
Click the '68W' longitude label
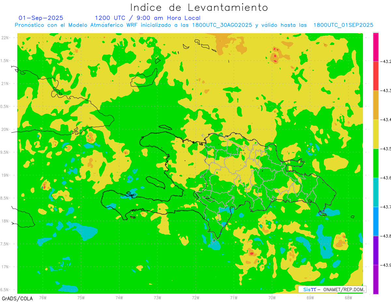coord(348,297)
